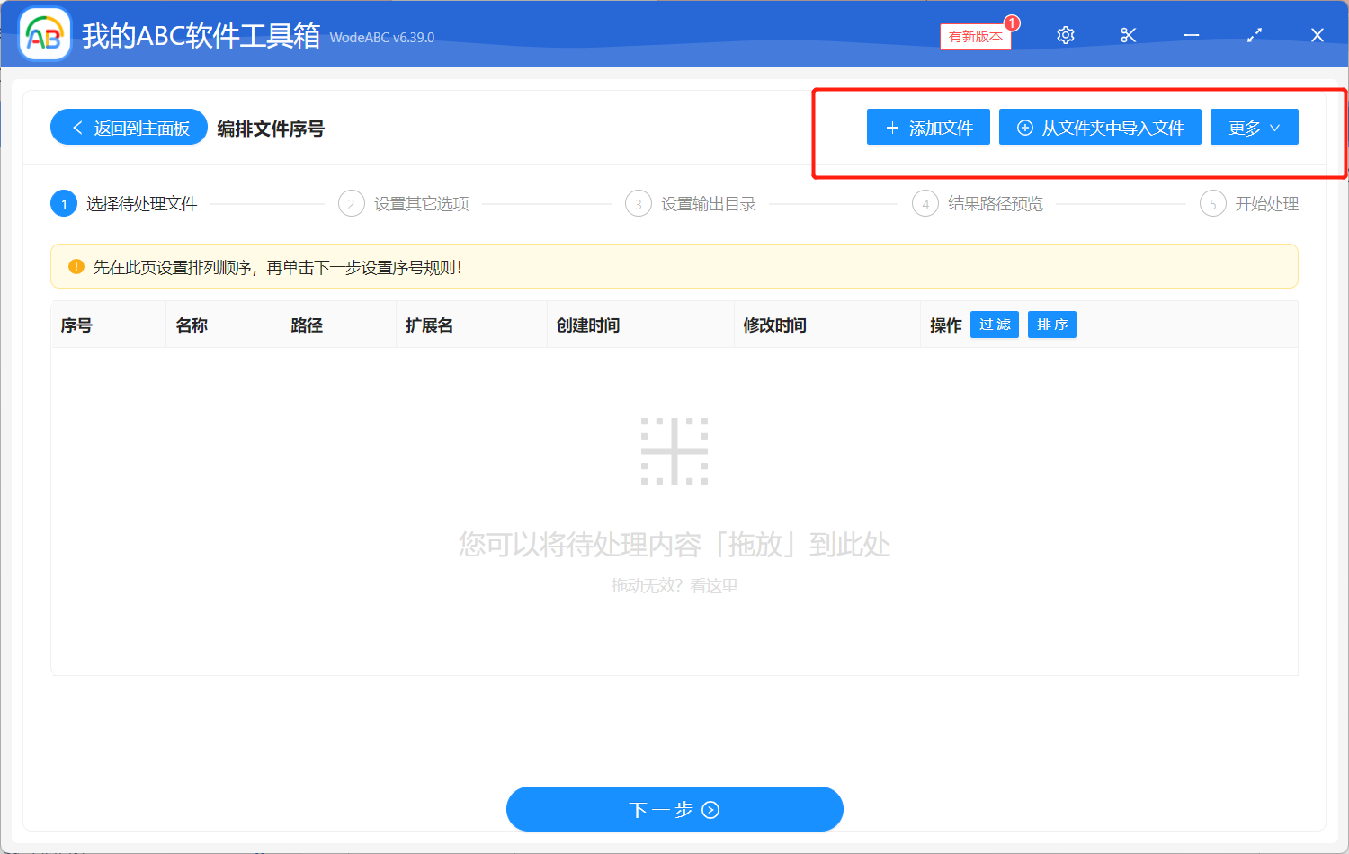1349x854 pixels.
Task: Open the 看这里 help link
Action: pos(717,587)
